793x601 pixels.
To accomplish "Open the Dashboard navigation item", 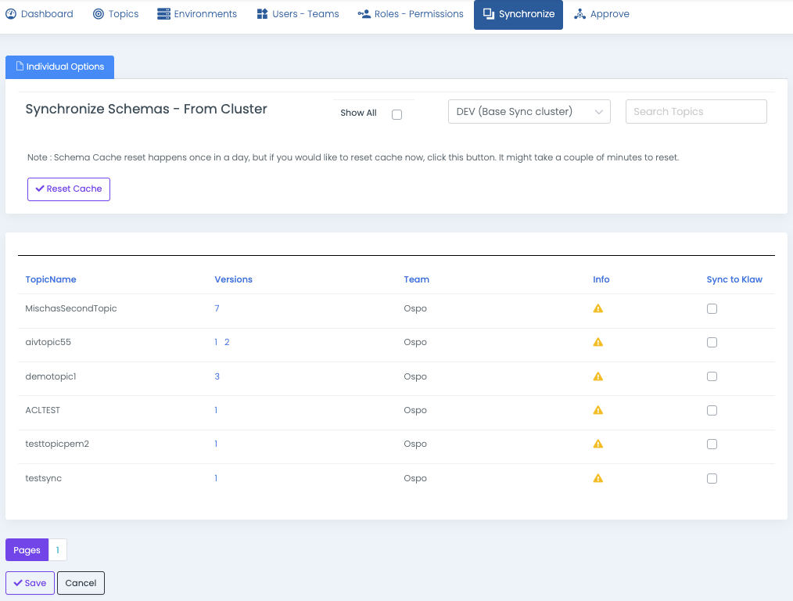I will 39,14.
